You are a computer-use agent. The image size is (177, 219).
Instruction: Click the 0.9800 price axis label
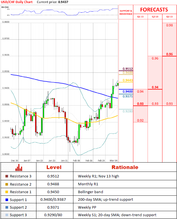coord(6,22)
